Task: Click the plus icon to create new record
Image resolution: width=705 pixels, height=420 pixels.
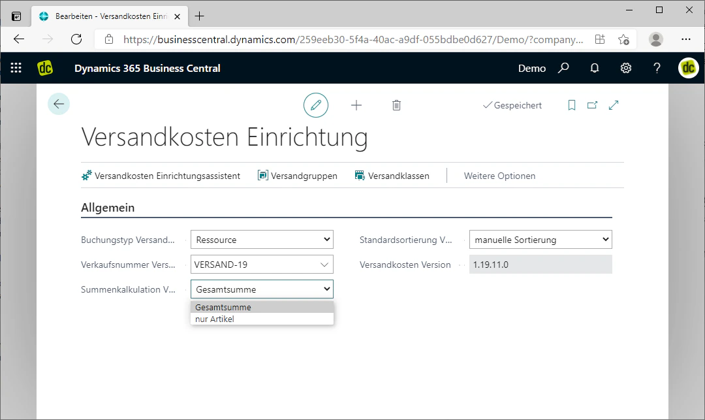Action: (356, 105)
